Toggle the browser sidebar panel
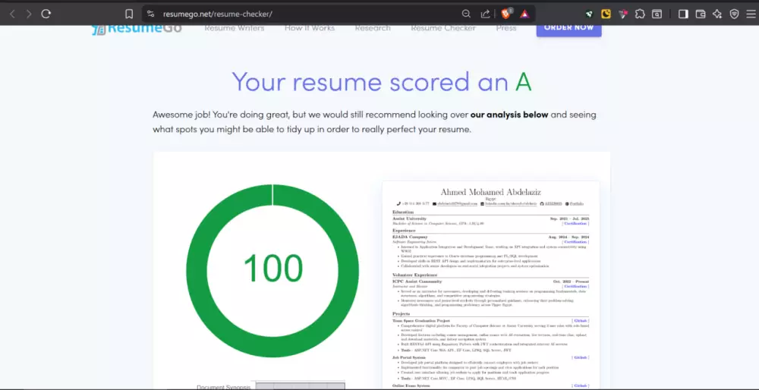Image resolution: width=759 pixels, height=390 pixels. click(x=683, y=14)
